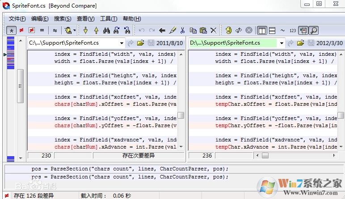The image size is (345, 199).
Task: Open the 工具(T) menu
Action: click(108, 19)
